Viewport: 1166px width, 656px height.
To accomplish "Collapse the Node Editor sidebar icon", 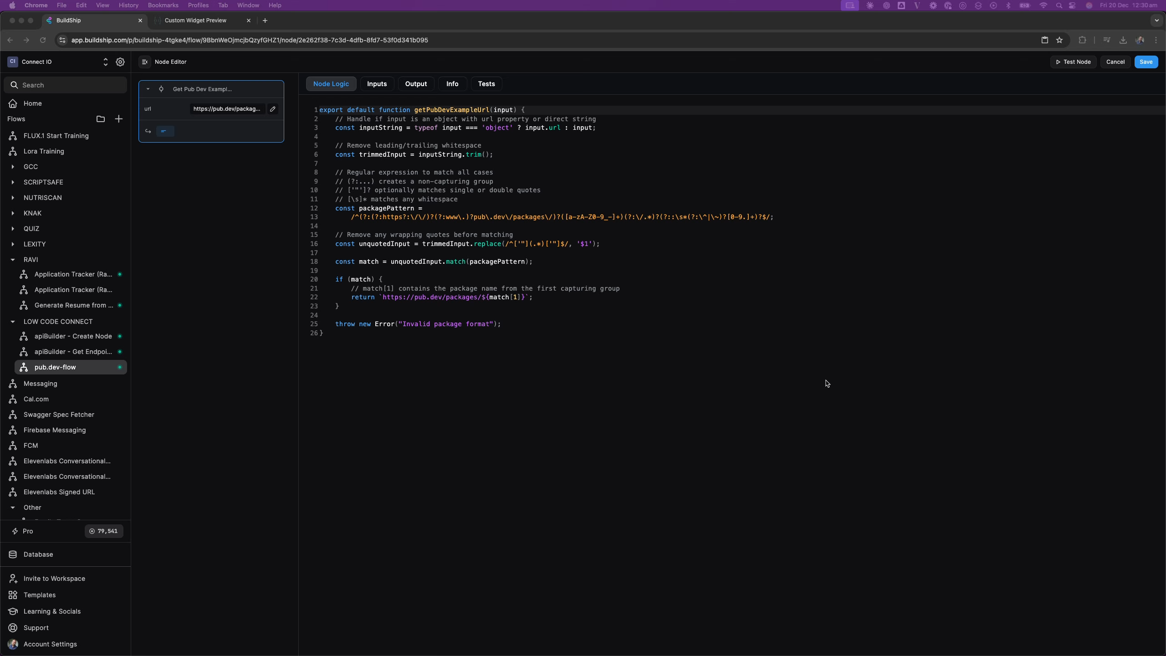I will pos(144,62).
